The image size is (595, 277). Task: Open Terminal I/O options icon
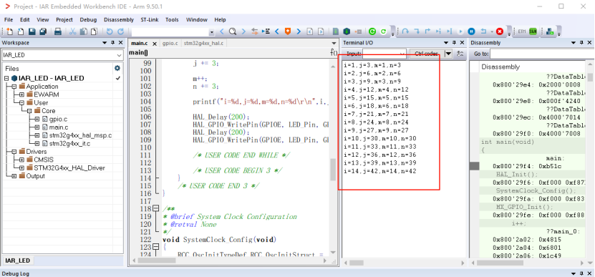click(x=460, y=54)
